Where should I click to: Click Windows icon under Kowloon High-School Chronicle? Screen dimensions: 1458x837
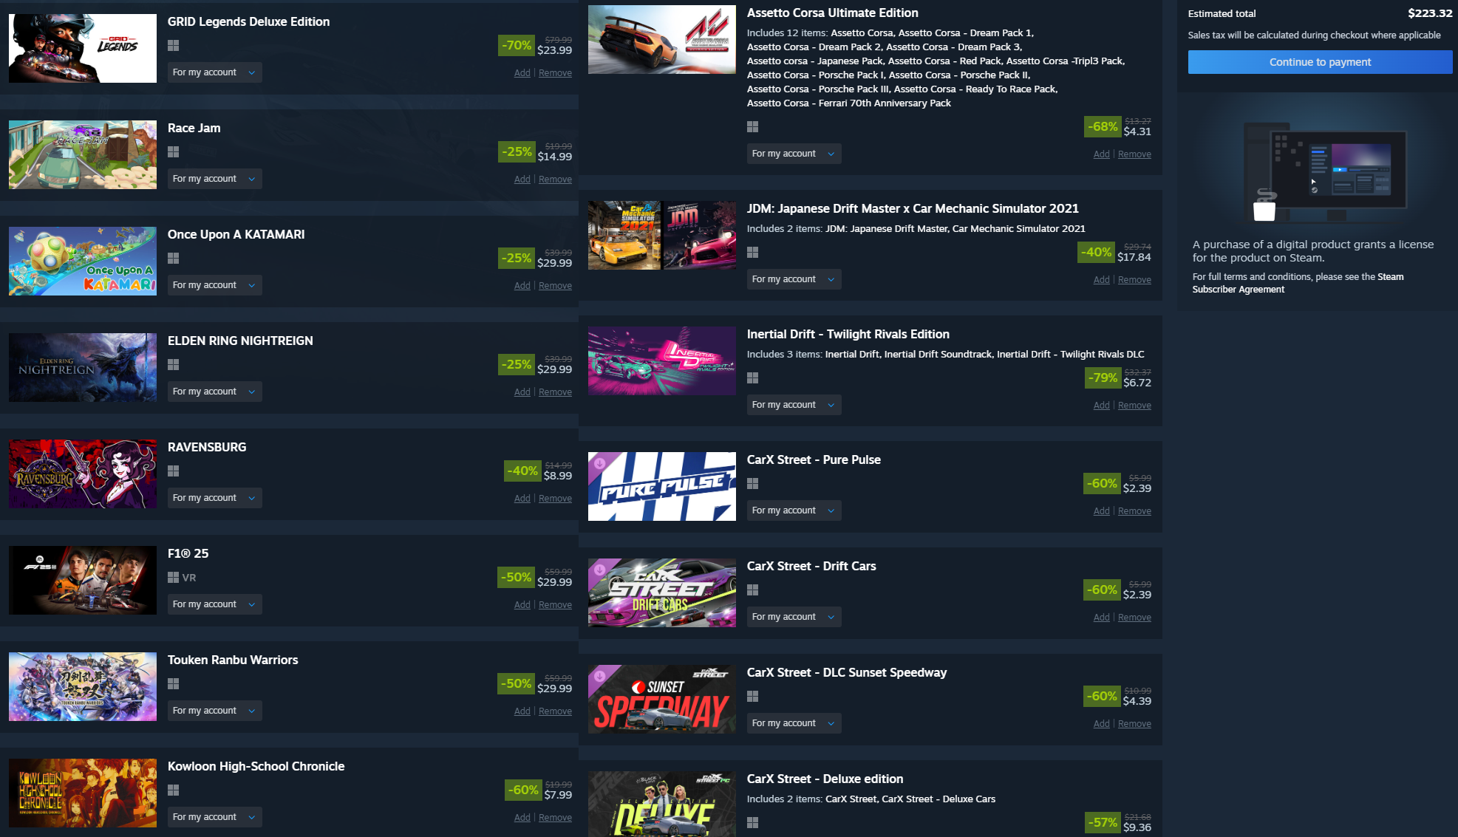pyautogui.click(x=174, y=790)
